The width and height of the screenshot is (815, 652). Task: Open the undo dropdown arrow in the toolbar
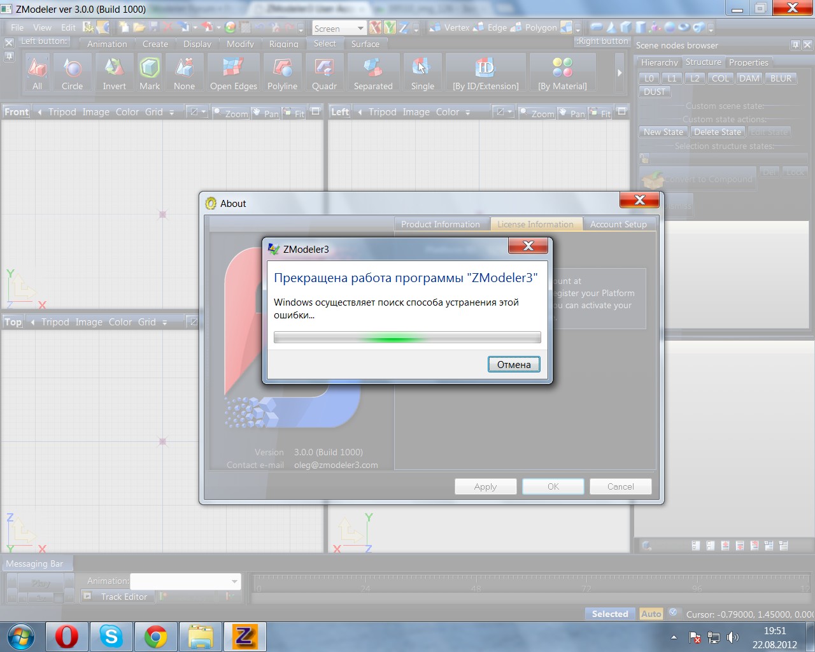tap(218, 27)
